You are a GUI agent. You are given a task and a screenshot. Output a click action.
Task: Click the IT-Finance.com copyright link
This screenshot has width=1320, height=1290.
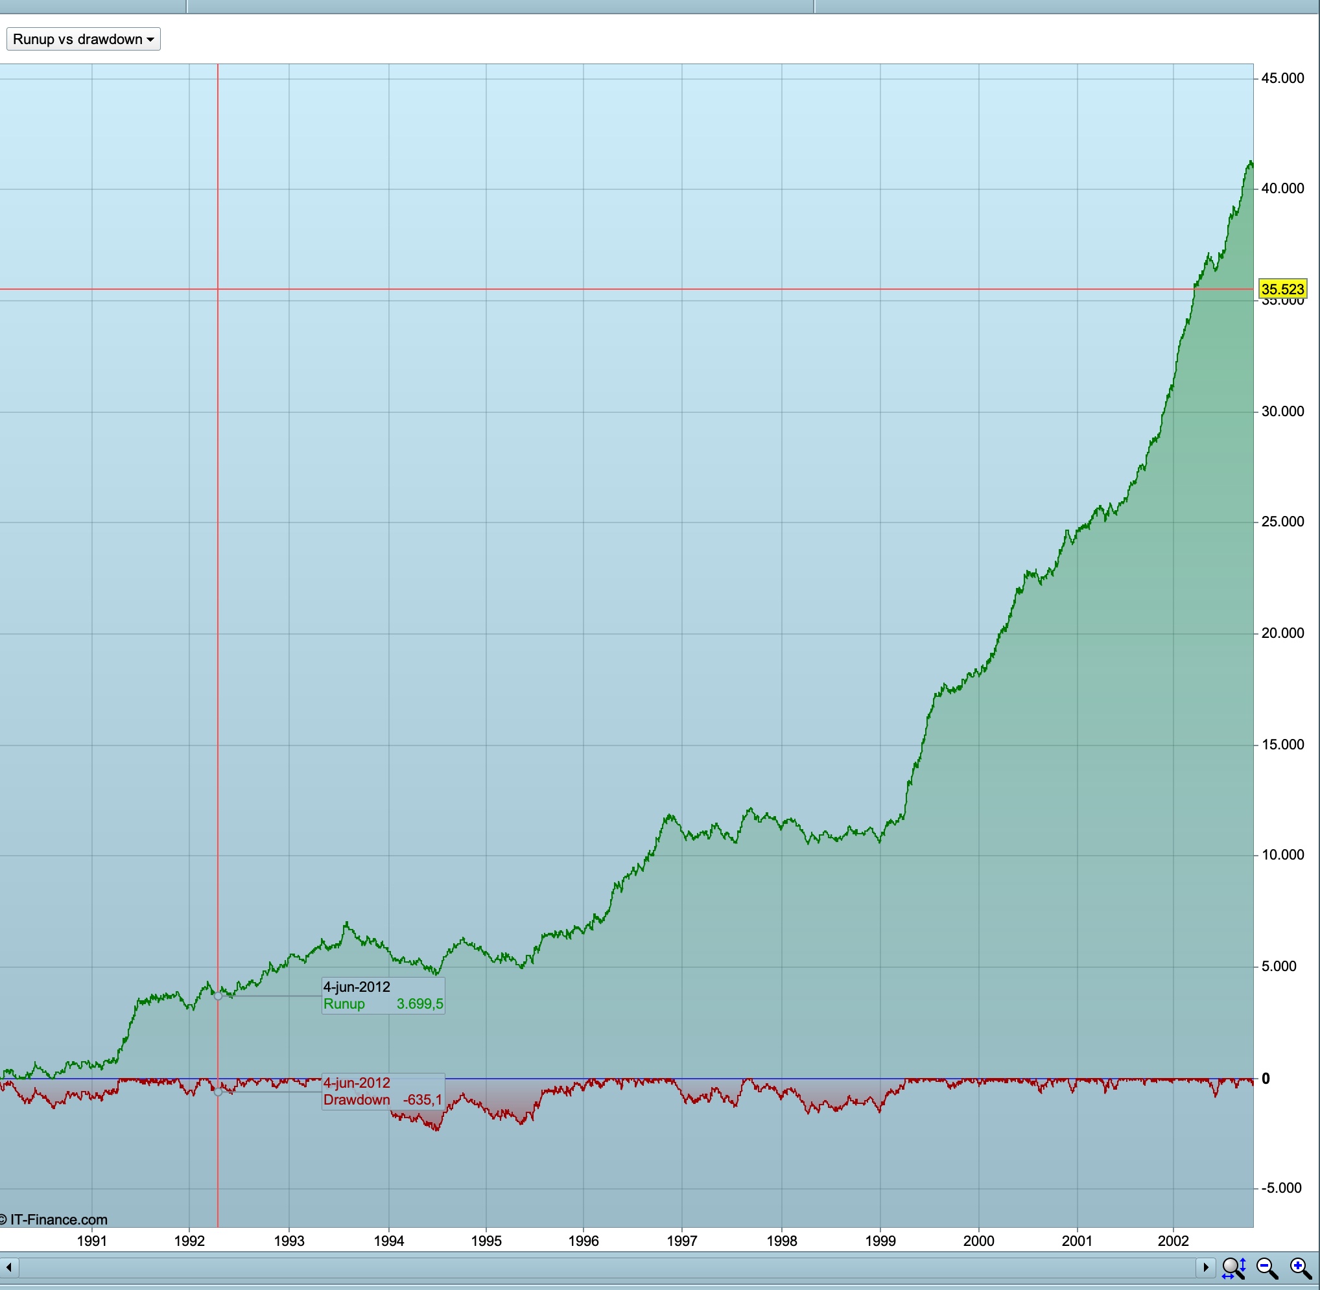(x=56, y=1219)
